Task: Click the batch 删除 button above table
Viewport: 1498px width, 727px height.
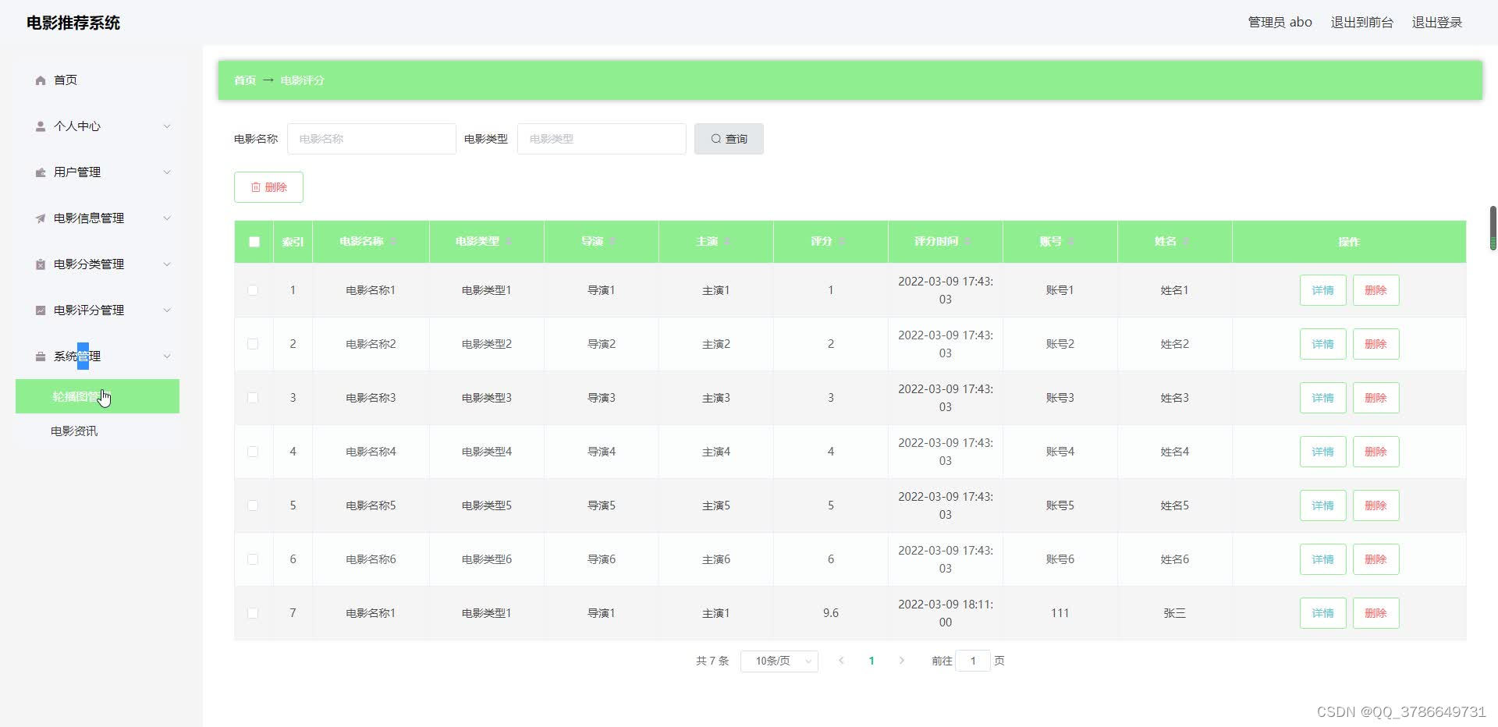Action: pos(268,187)
